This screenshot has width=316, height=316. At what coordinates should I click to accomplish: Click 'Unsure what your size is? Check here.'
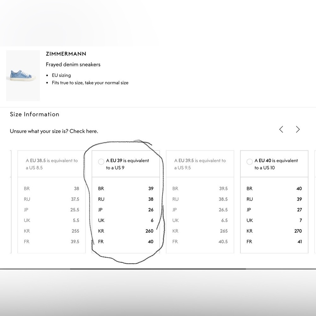54,131
